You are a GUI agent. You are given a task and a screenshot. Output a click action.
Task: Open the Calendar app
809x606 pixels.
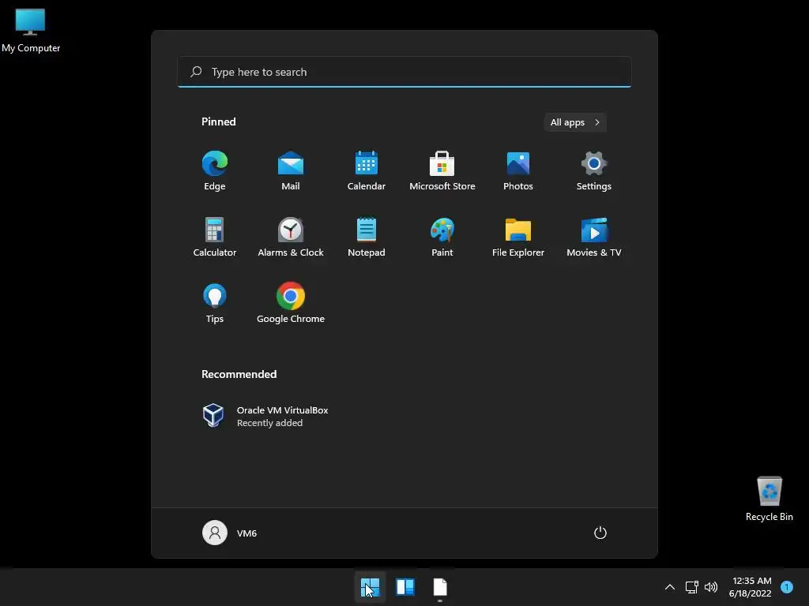(x=367, y=171)
